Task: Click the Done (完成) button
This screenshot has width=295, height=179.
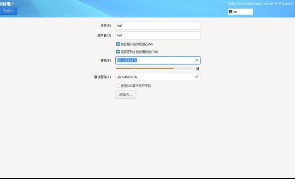Action: (x=8, y=11)
